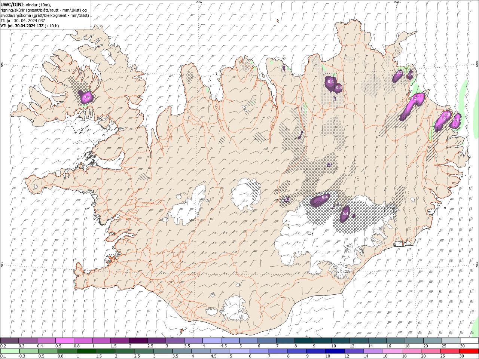Pick the white swatch after 30 on top row
The image size is (479, 359).
tap(469, 341)
